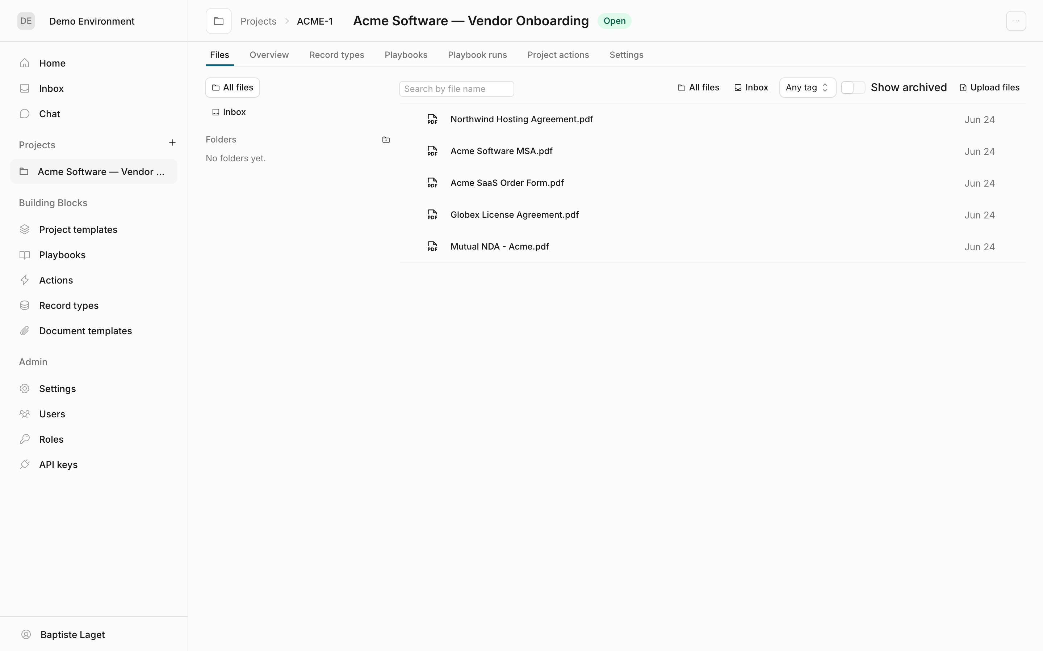Add a new project with plus icon

point(172,142)
